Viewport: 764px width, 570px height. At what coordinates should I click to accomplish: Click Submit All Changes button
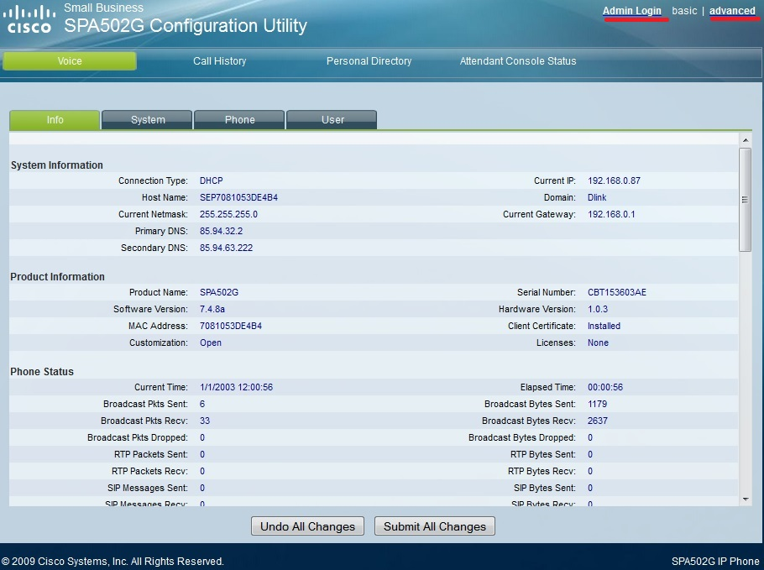435,526
